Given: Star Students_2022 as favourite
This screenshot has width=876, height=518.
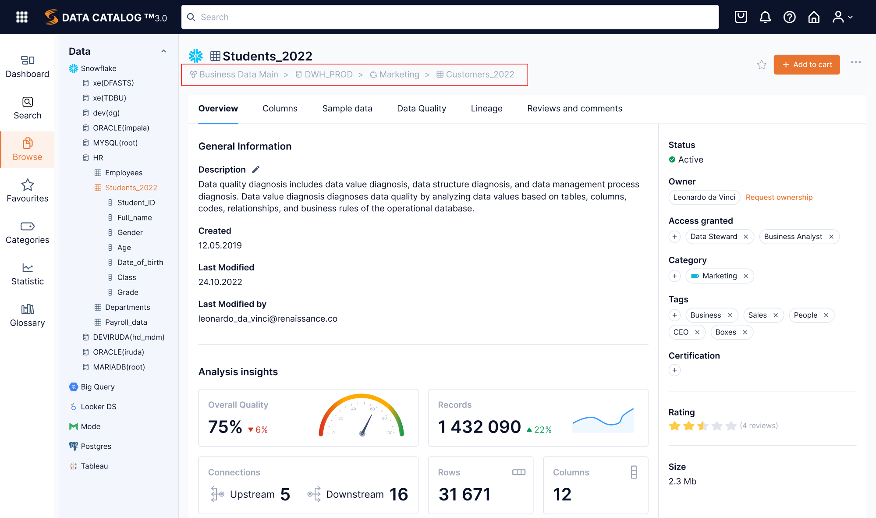Looking at the screenshot, I should tap(761, 64).
